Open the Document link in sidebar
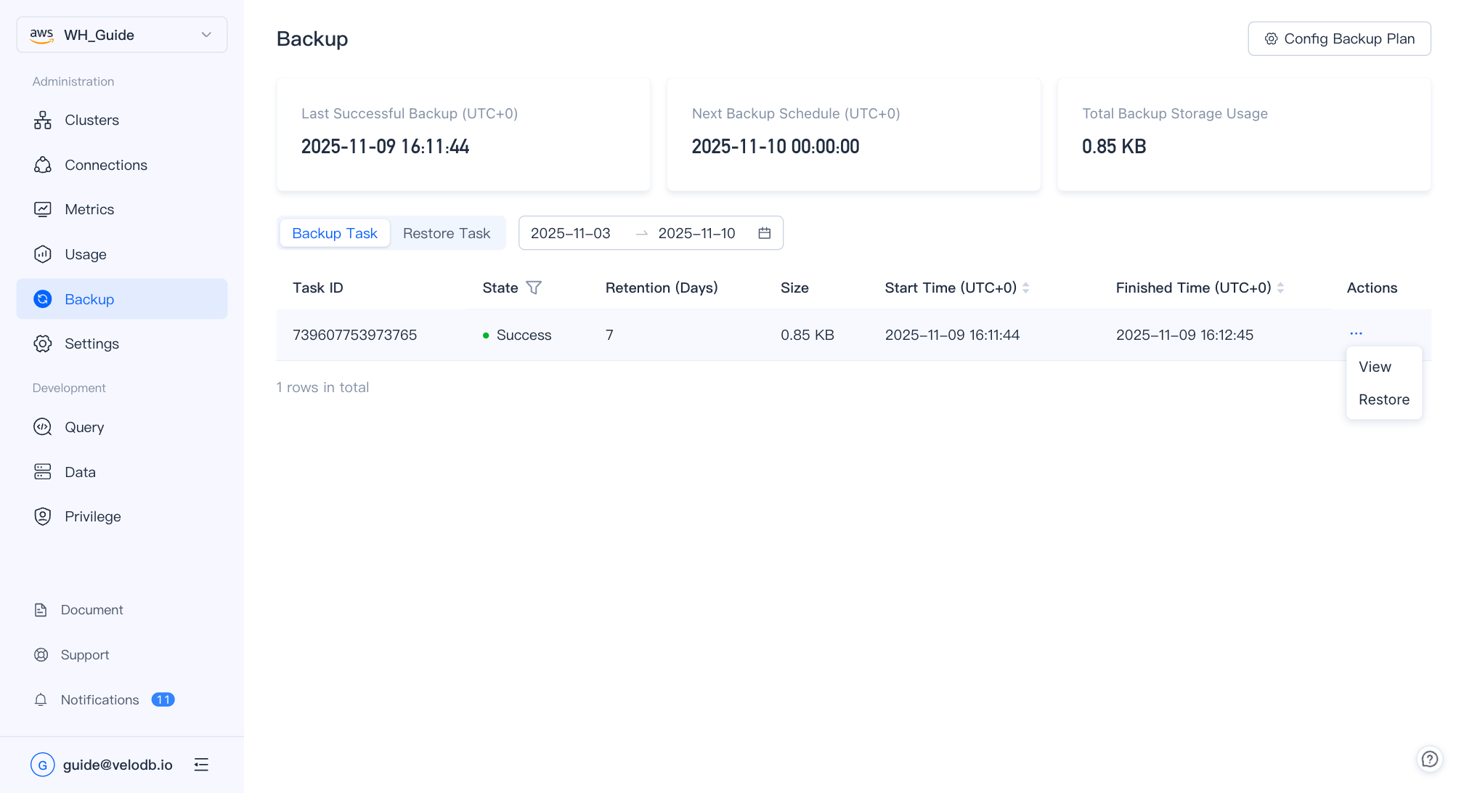Viewport: 1464px width, 793px height. 91,610
